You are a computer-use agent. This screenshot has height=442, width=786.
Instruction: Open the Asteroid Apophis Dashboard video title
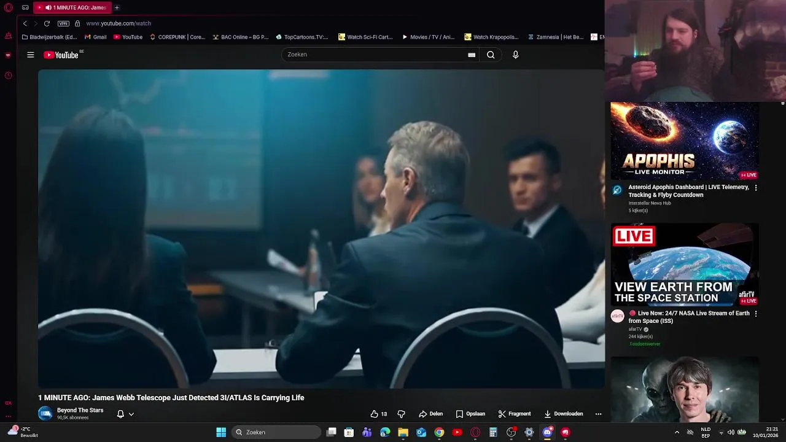point(688,191)
